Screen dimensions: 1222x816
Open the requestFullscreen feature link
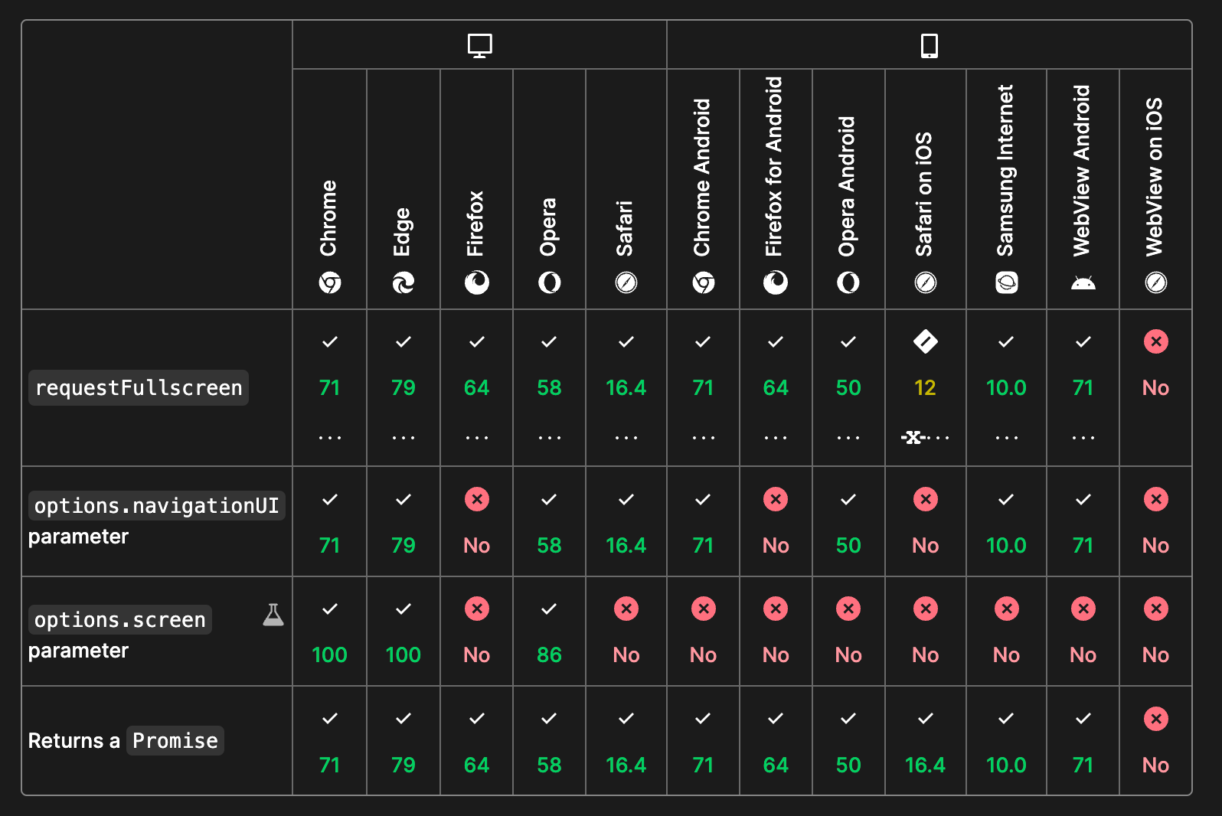(139, 388)
